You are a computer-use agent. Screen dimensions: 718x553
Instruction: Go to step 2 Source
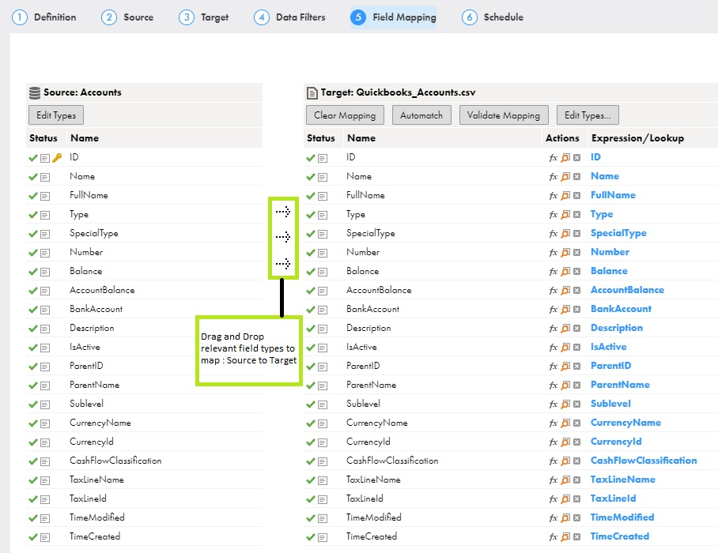click(127, 17)
